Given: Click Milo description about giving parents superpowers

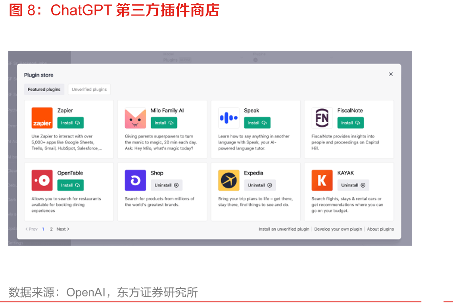Looking at the screenshot, I should coord(161,142).
